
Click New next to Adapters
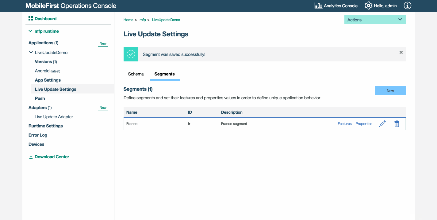[x=103, y=108]
